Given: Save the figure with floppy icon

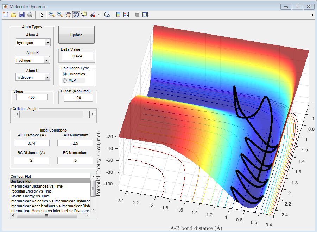Looking at the screenshot, I should tap(22, 14).
